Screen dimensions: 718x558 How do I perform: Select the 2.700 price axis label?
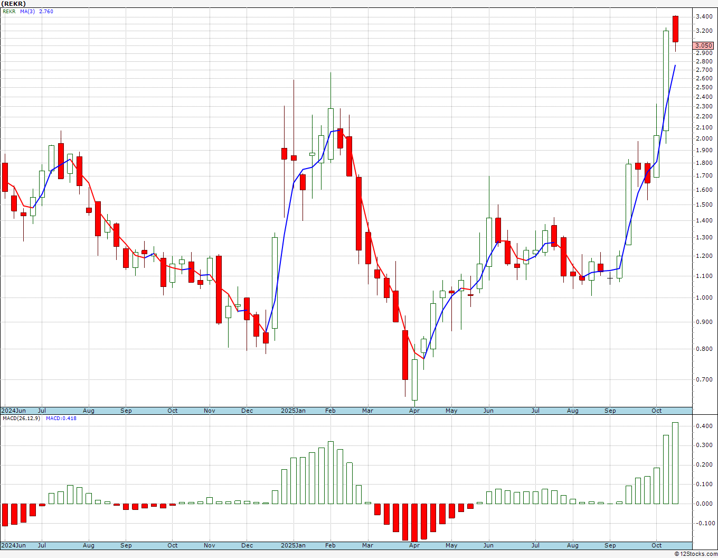pos(704,70)
